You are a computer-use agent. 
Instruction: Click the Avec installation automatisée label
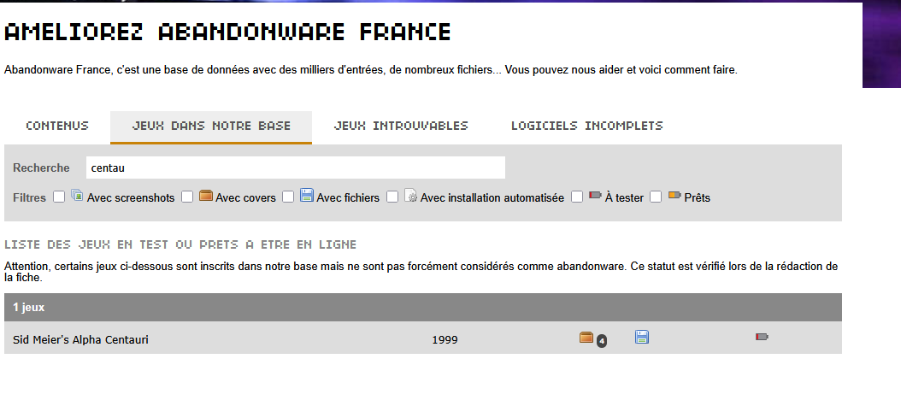[x=492, y=197]
